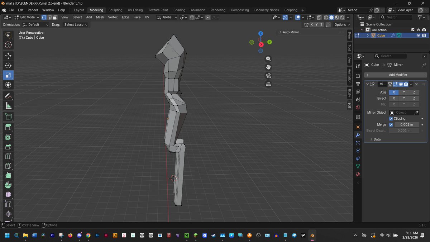Click the pan hand viewport gizmo

pyautogui.click(x=268, y=67)
